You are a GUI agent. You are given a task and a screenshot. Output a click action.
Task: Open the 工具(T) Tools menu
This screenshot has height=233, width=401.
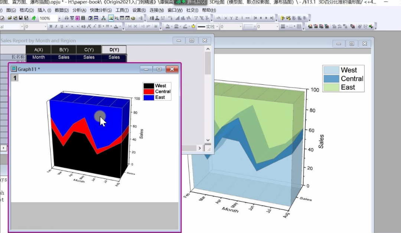click(x=122, y=10)
